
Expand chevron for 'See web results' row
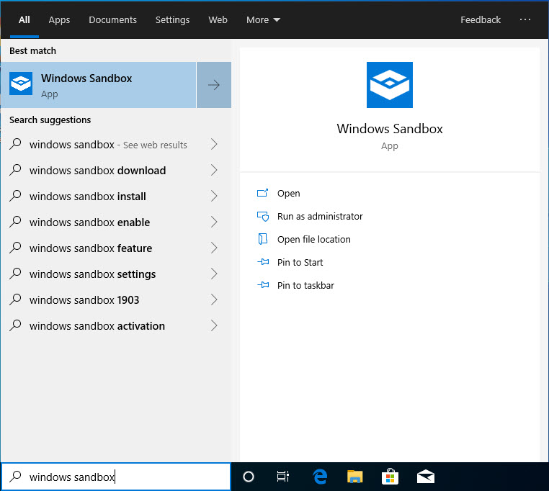pyautogui.click(x=214, y=144)
